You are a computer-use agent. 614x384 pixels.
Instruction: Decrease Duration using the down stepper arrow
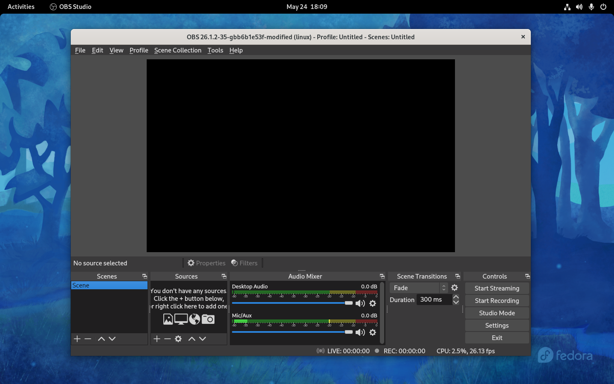pos(456,303)
